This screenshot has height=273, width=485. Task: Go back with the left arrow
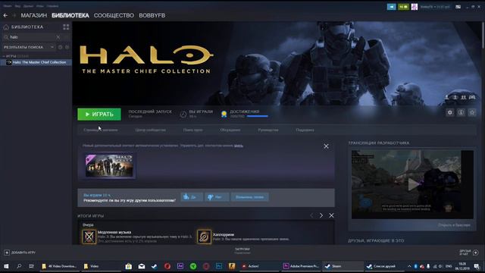coord(5,15)
